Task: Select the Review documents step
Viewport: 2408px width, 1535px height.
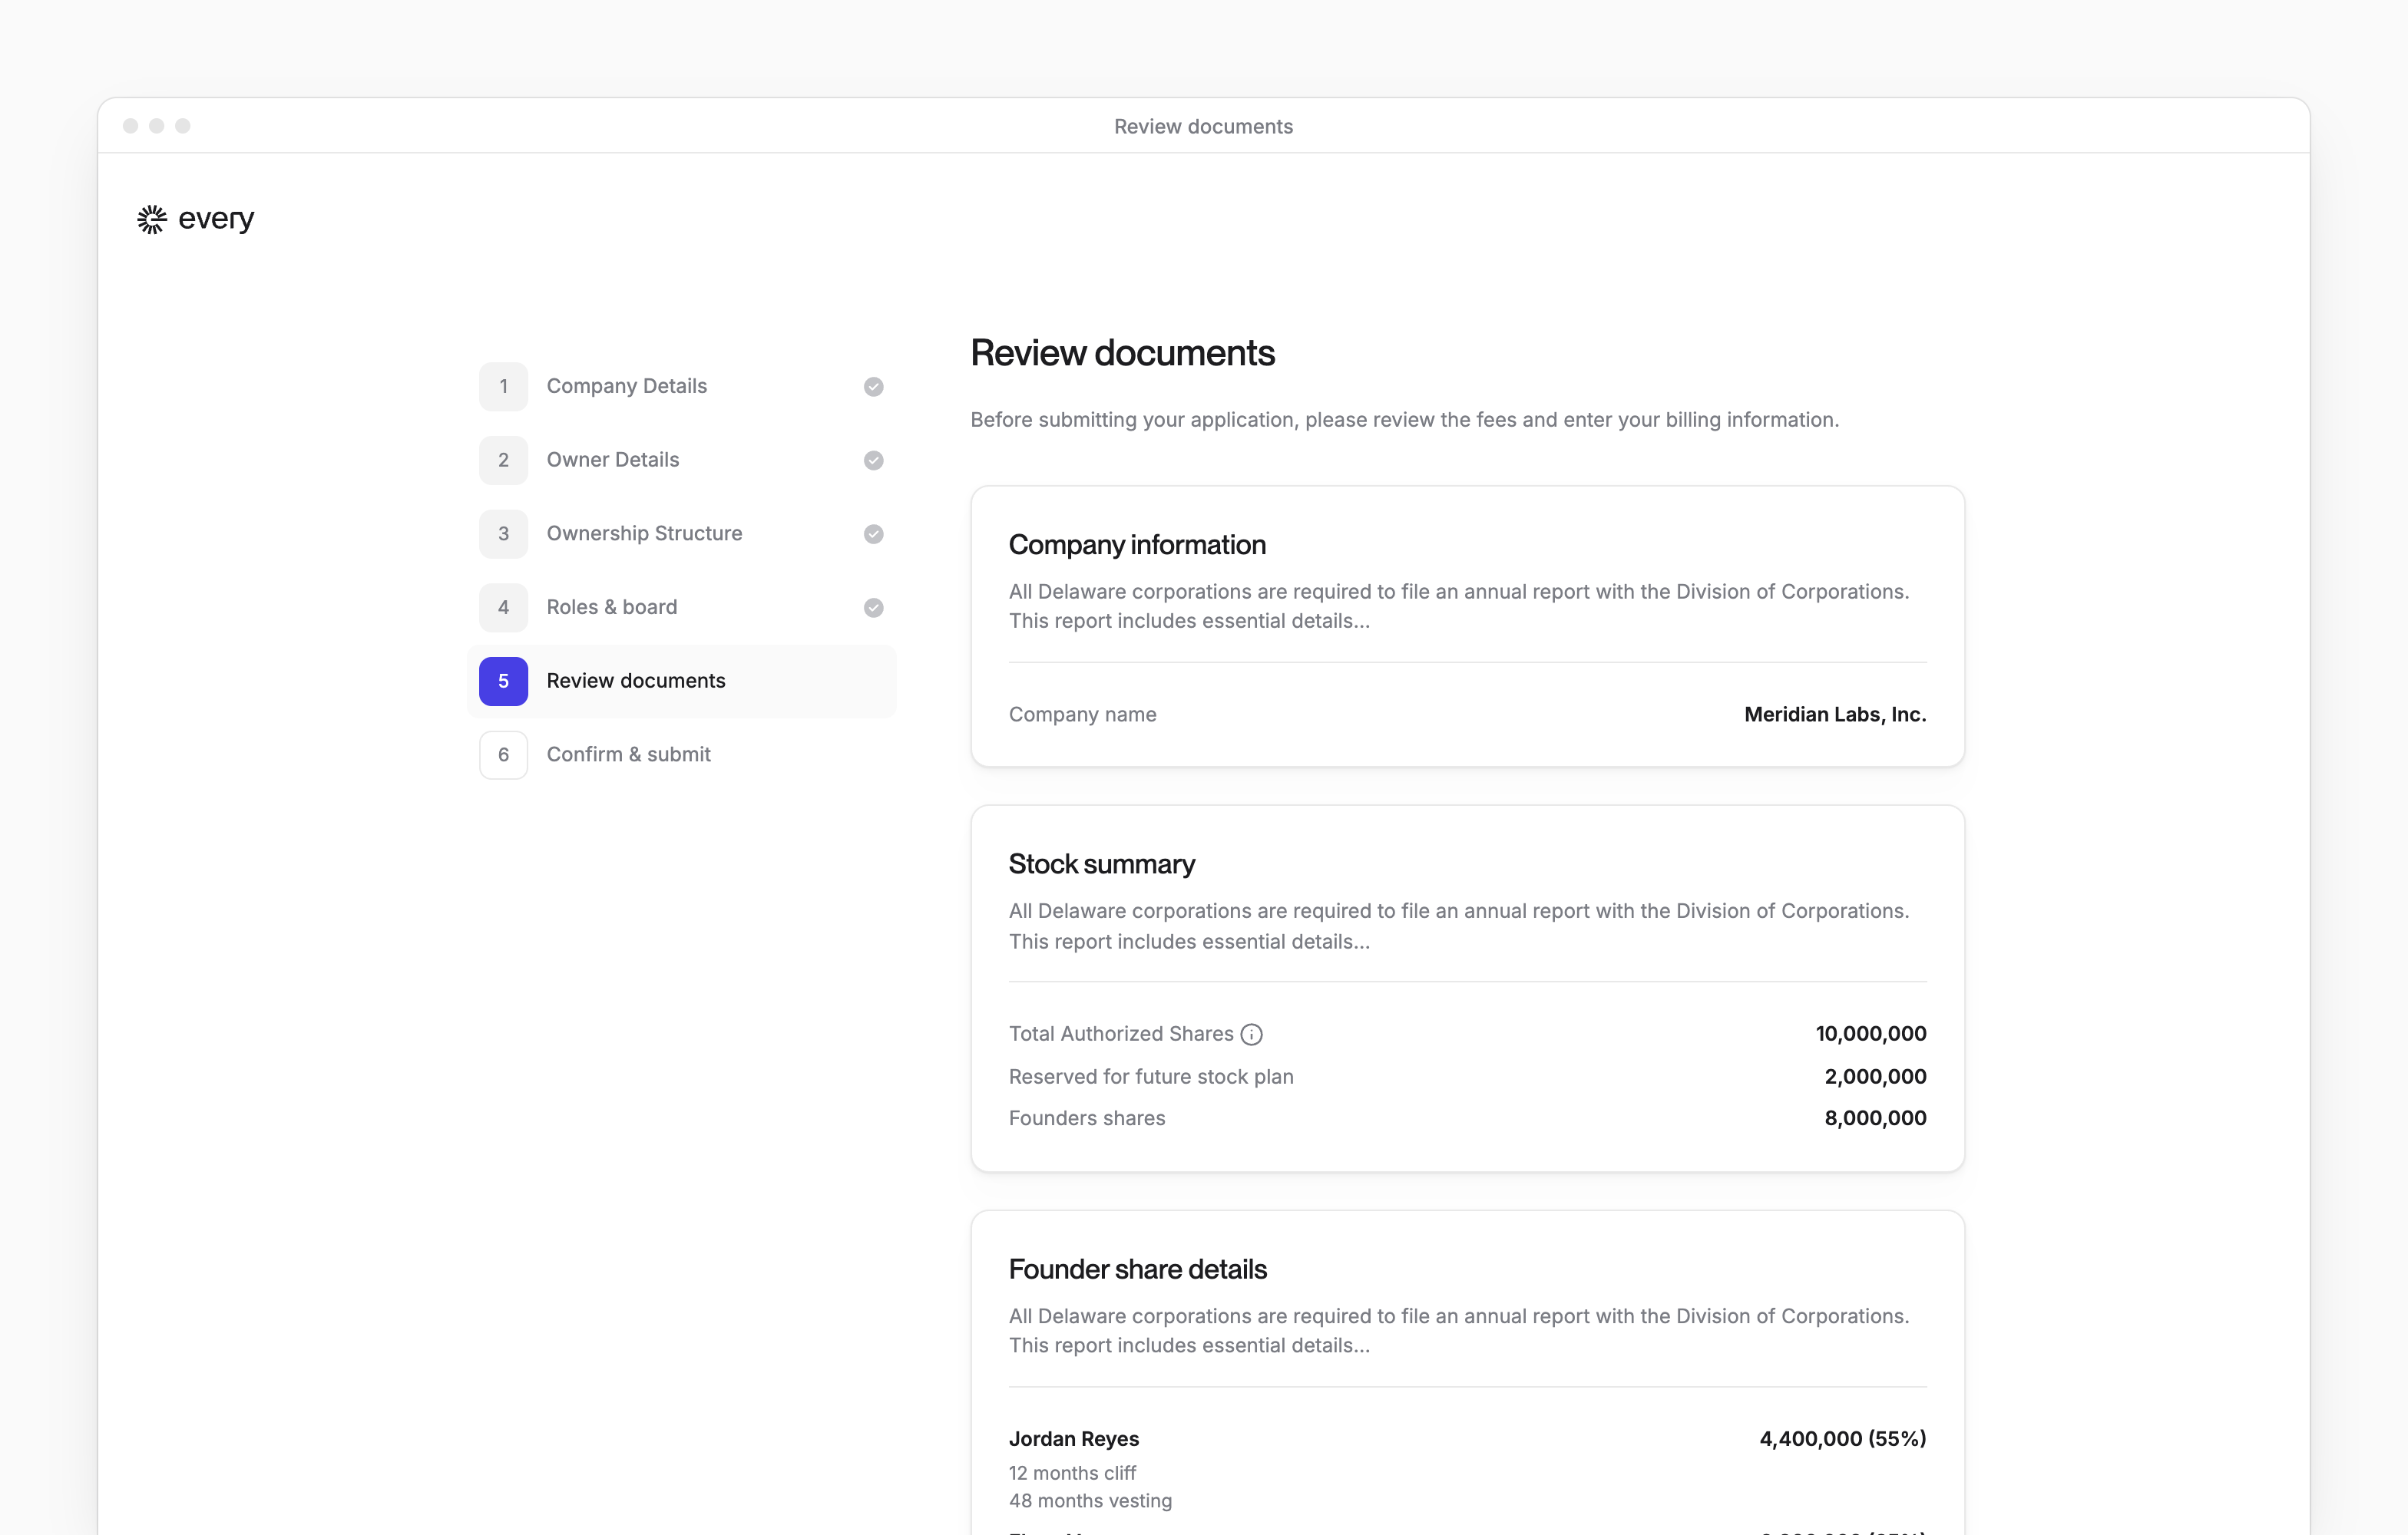Action: tap(681, 682)
